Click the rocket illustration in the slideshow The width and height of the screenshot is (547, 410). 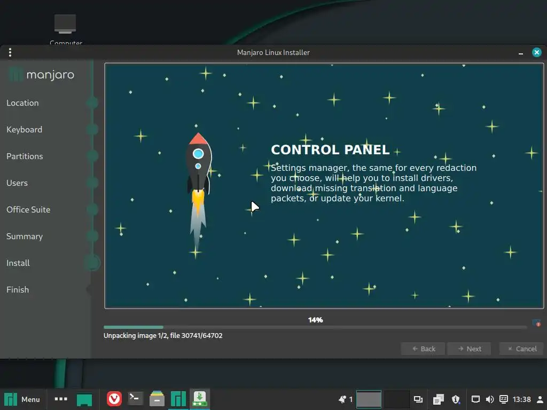point(198,192)
